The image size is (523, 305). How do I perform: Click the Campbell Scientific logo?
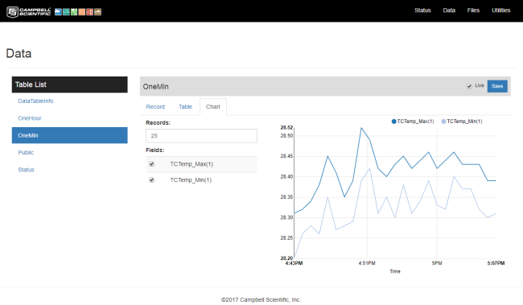(29, 12)
